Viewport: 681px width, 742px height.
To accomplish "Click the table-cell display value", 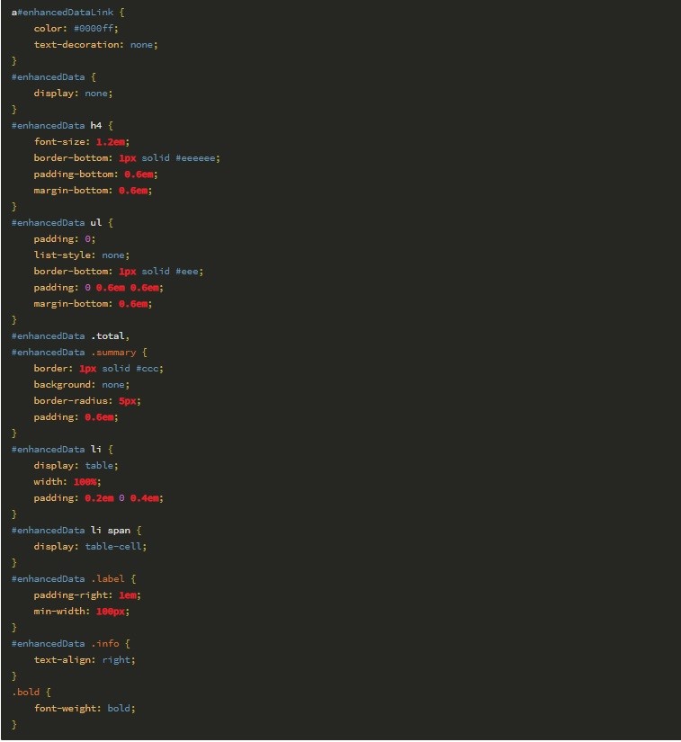I will click(x=115, y=547).
